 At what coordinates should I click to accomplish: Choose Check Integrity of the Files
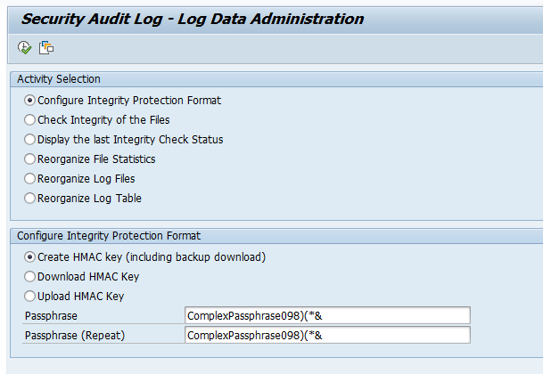(30, 120)
